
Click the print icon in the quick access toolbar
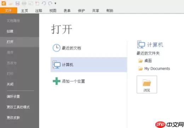(x=24, y=4)
